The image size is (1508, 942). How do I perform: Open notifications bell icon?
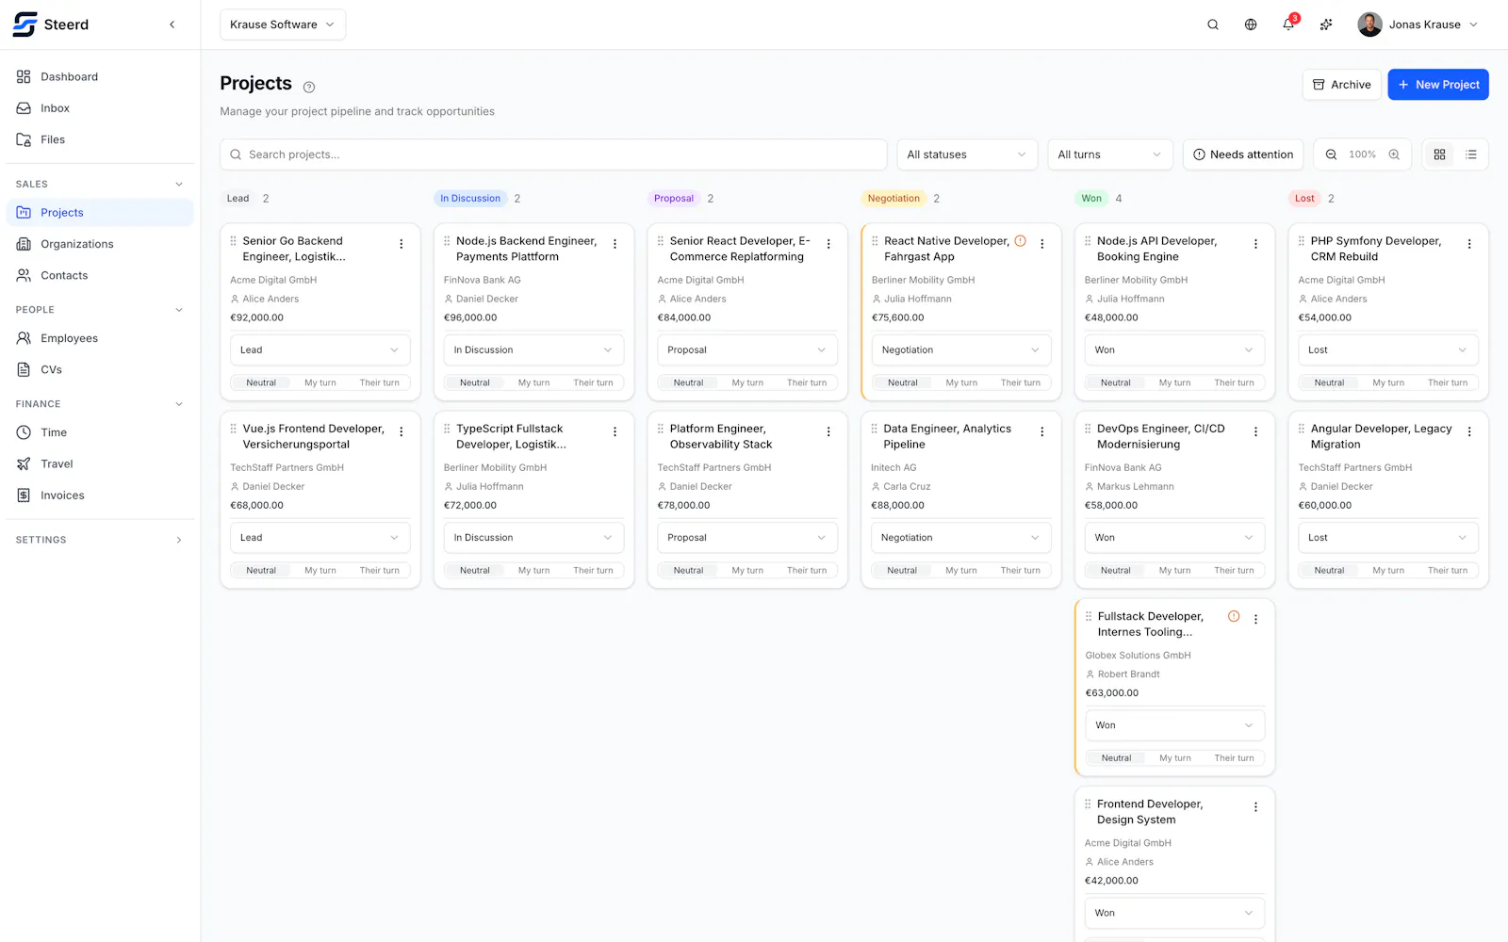pos(1288,24)
